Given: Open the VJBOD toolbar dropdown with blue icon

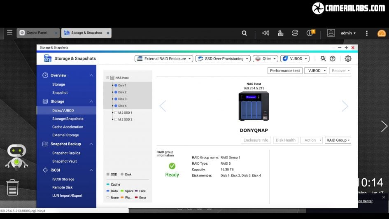Looking at the screenshot, I should [x=295, y=58].
